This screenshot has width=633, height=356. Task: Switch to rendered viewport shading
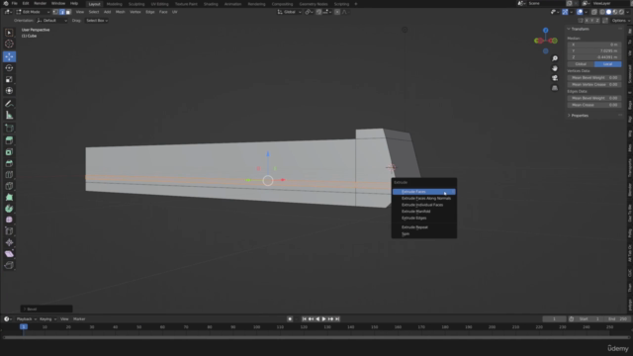coord(622,12)
